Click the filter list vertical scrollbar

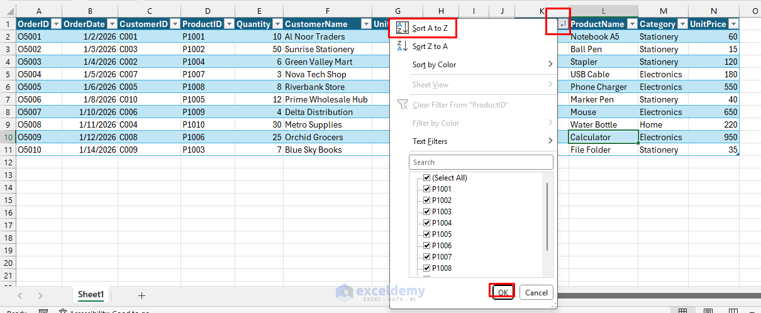tap(548, 217)
